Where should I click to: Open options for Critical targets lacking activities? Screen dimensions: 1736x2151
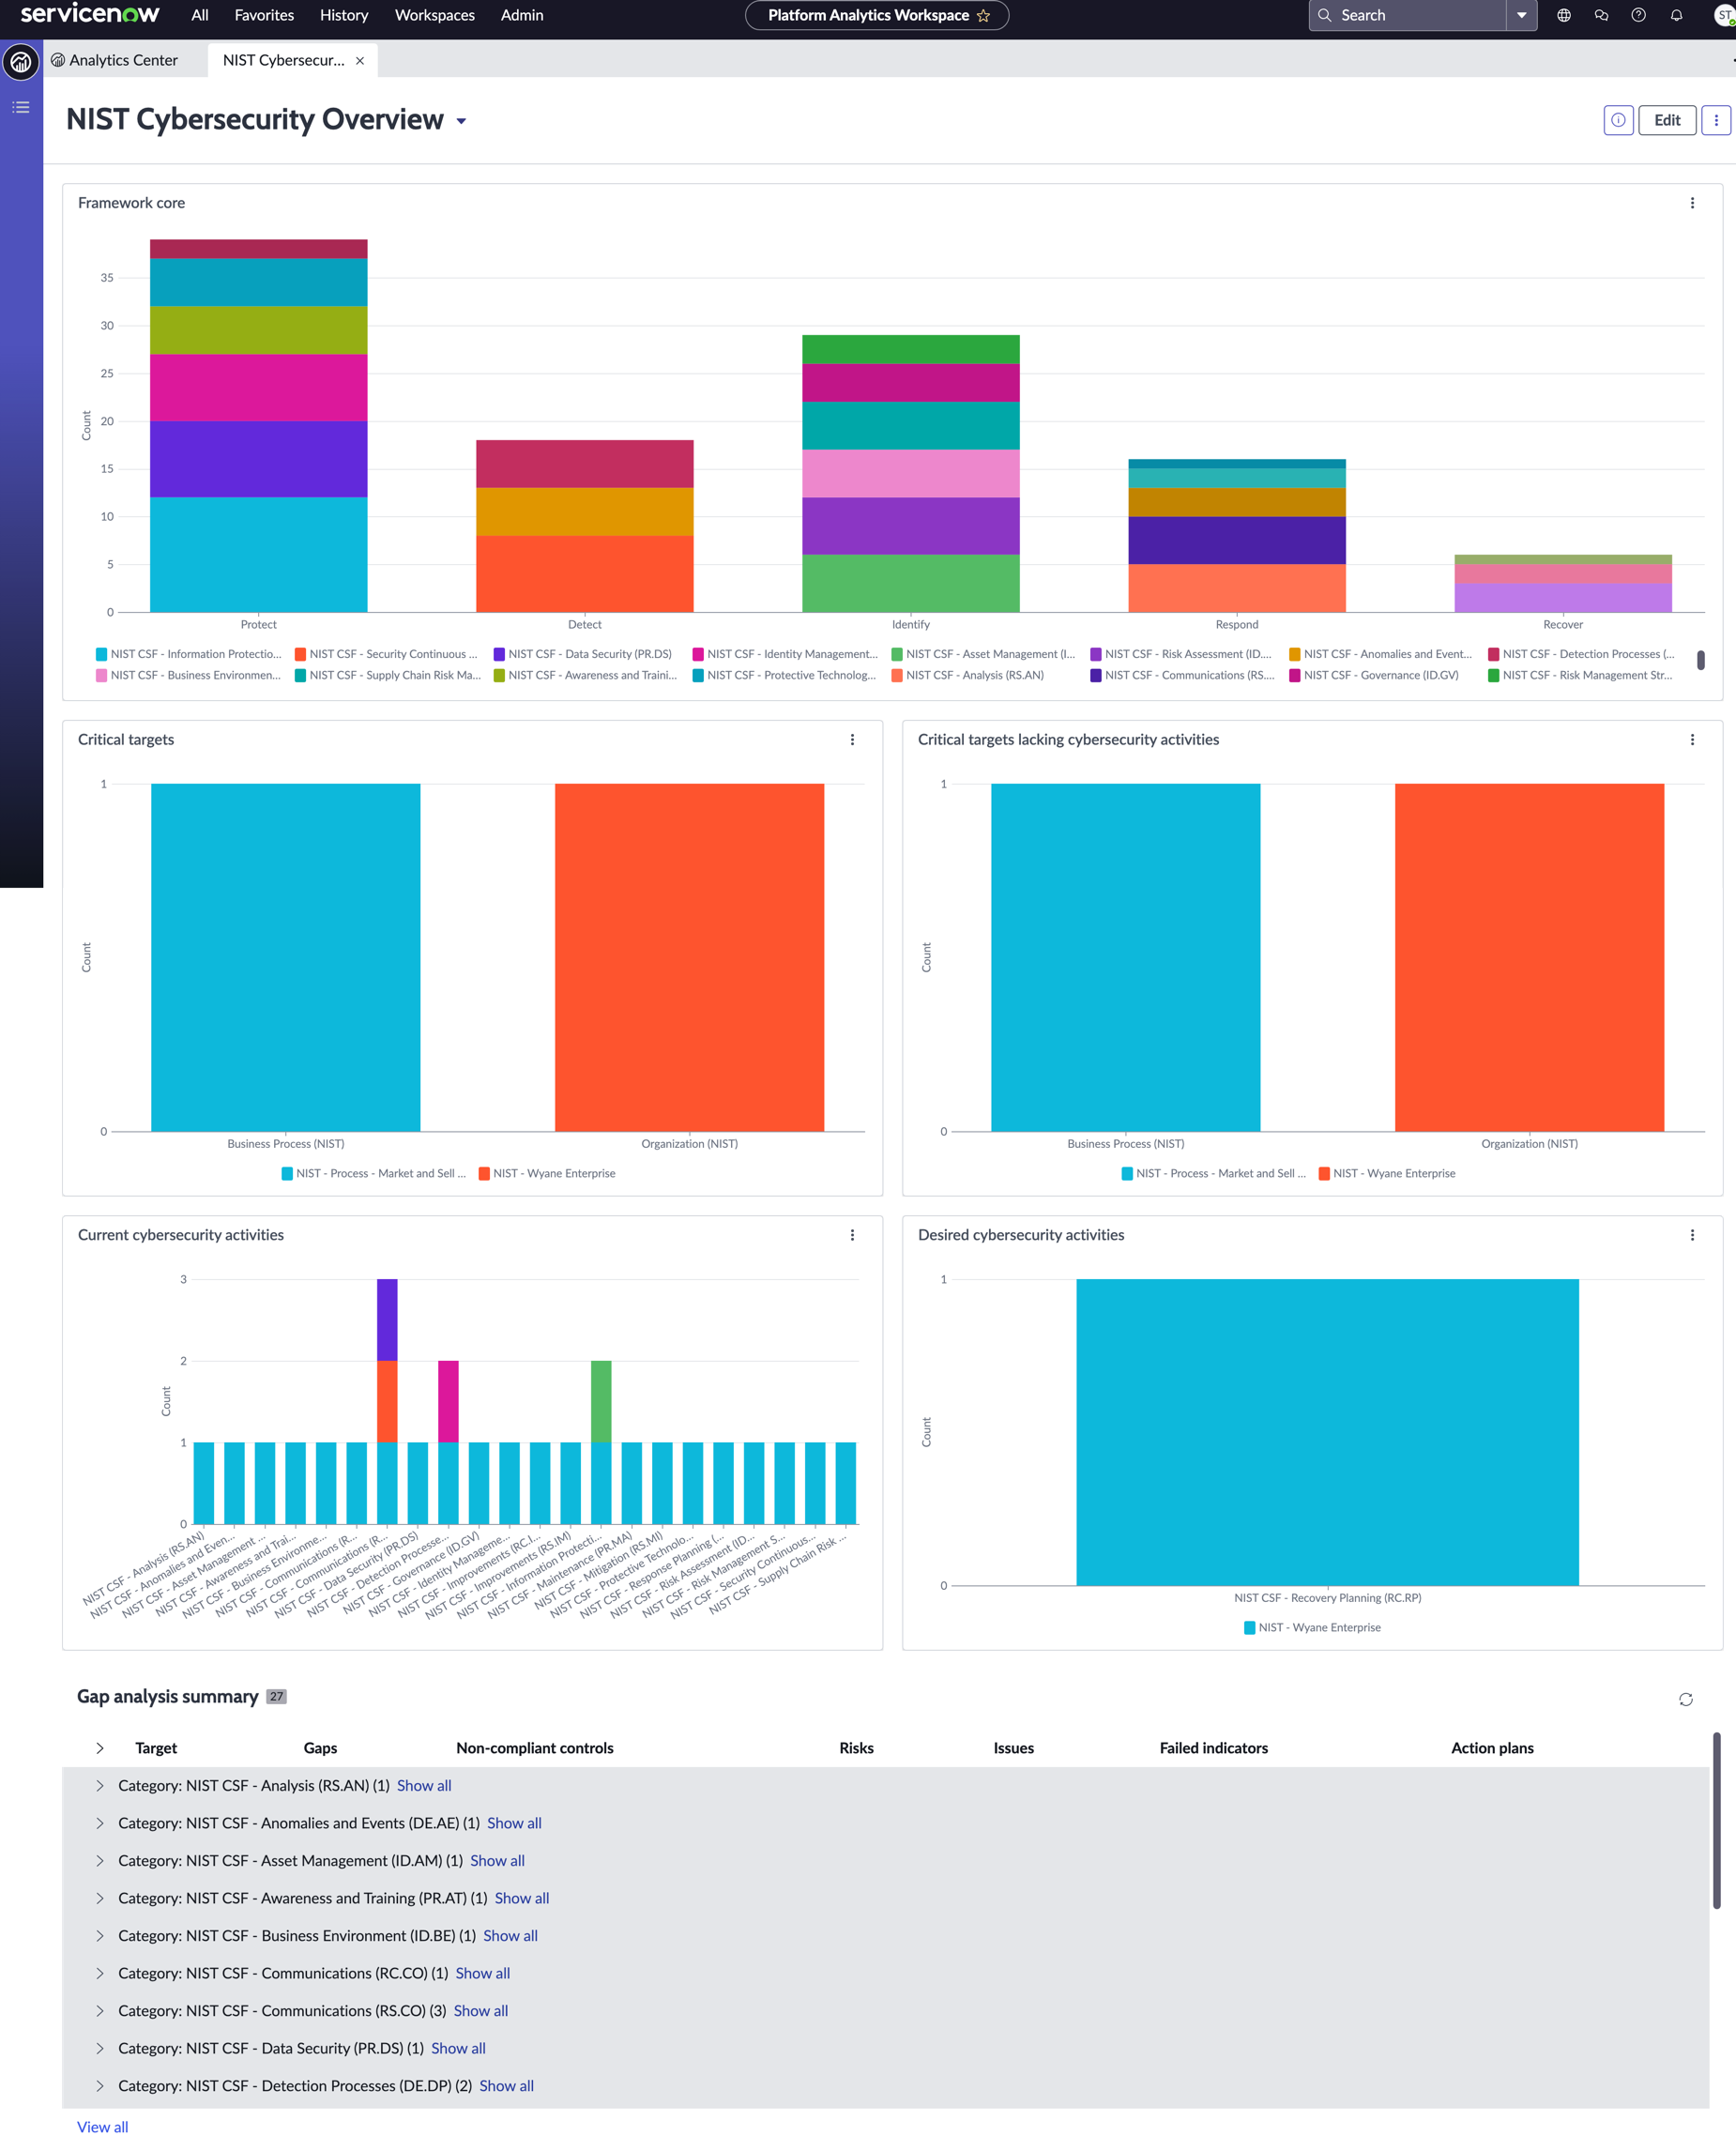pyautogui.click(x=1692, y=740)
